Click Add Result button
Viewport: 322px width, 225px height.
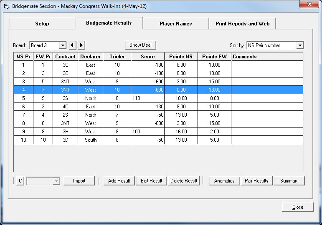(x=119, y=181)
